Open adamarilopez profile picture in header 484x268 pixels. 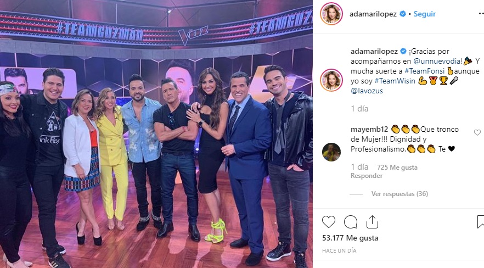click(331, 14)
